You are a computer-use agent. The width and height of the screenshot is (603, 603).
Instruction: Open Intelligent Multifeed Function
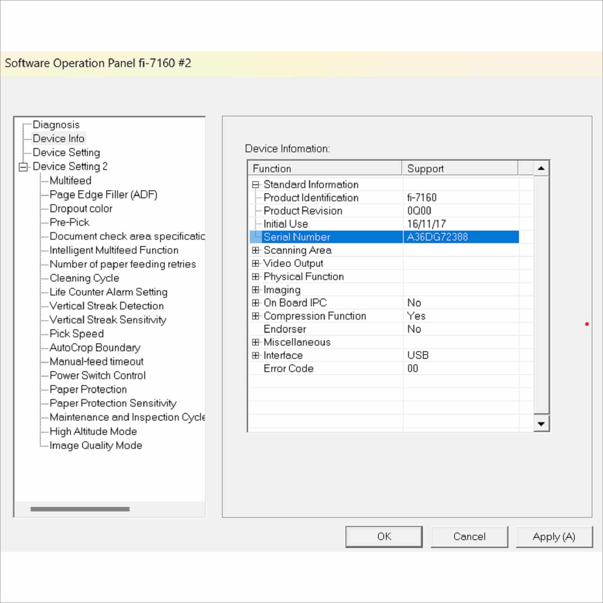114,250
